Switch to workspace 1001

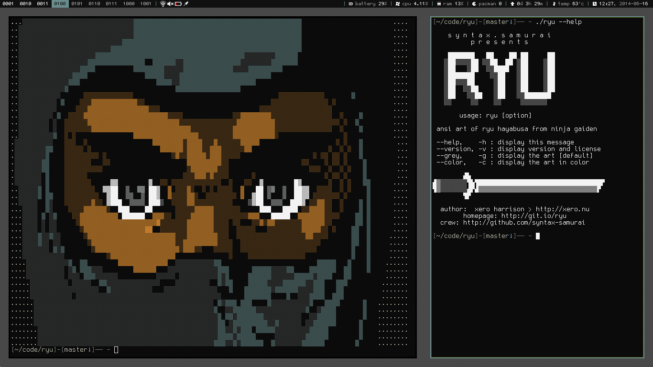pyautogui.click(x=146, y=4)
